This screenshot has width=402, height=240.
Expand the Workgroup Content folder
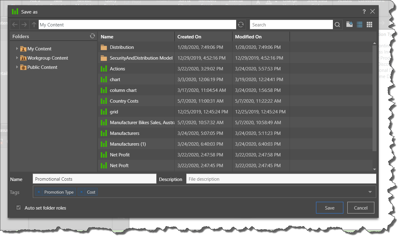tap(17, 58)
